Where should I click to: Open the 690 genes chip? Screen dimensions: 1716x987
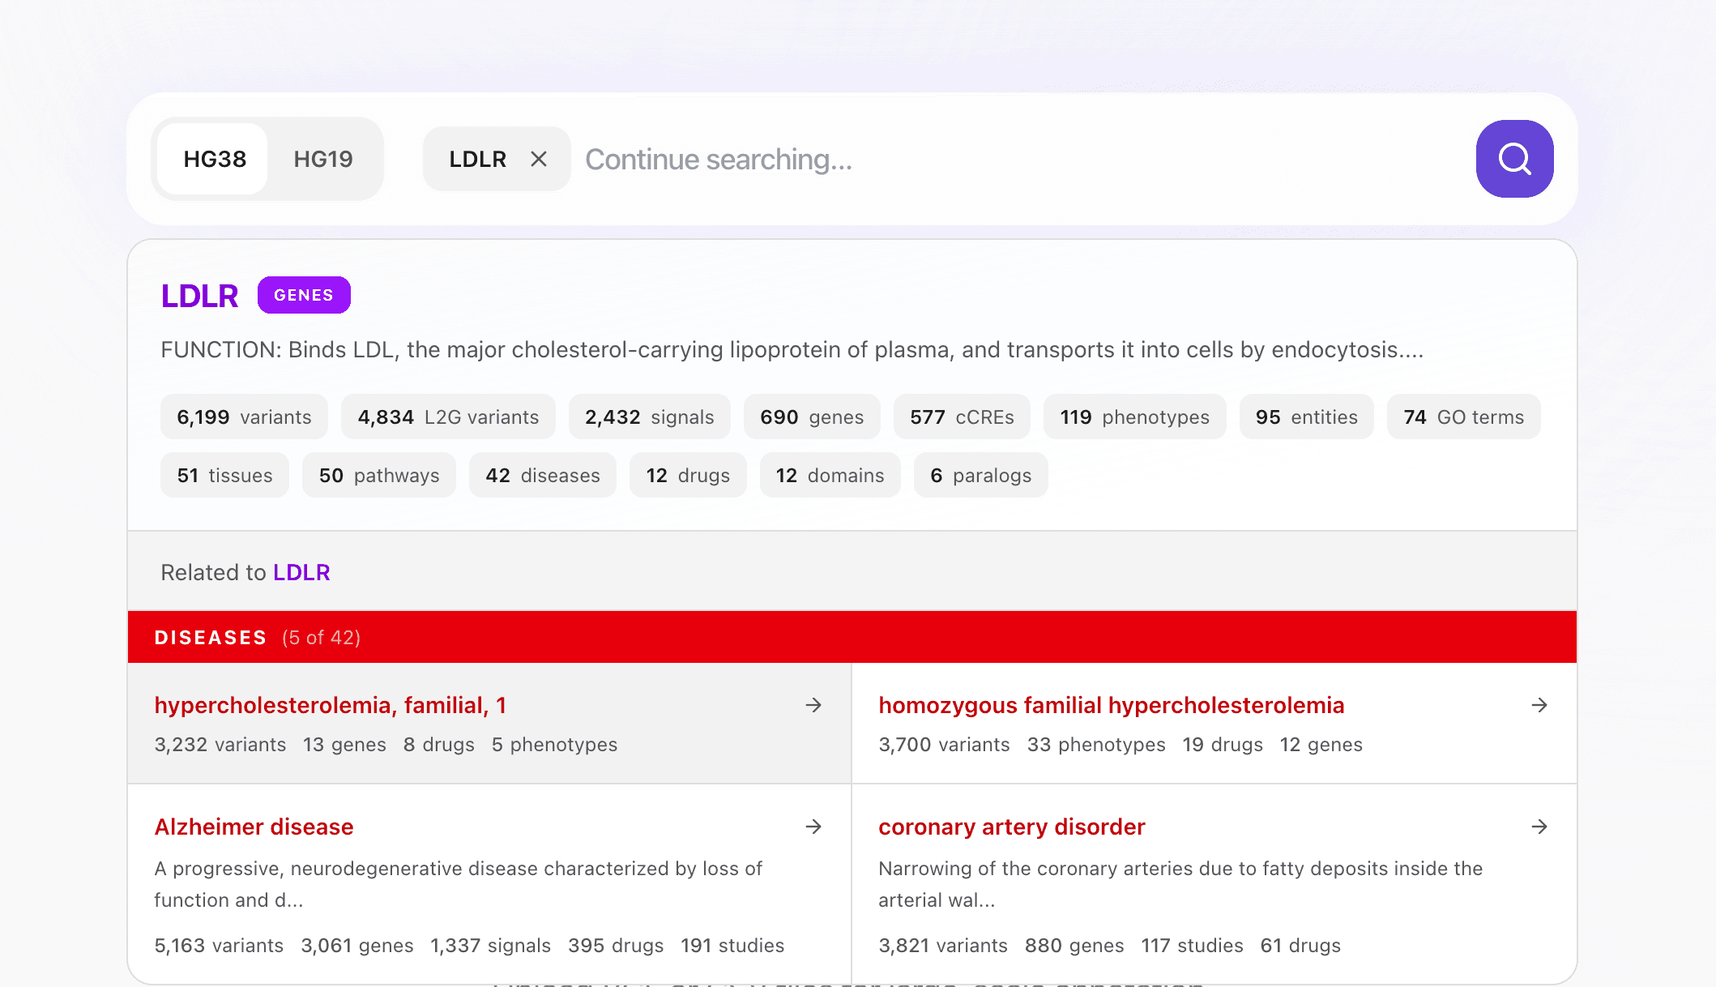coord(812,417)
